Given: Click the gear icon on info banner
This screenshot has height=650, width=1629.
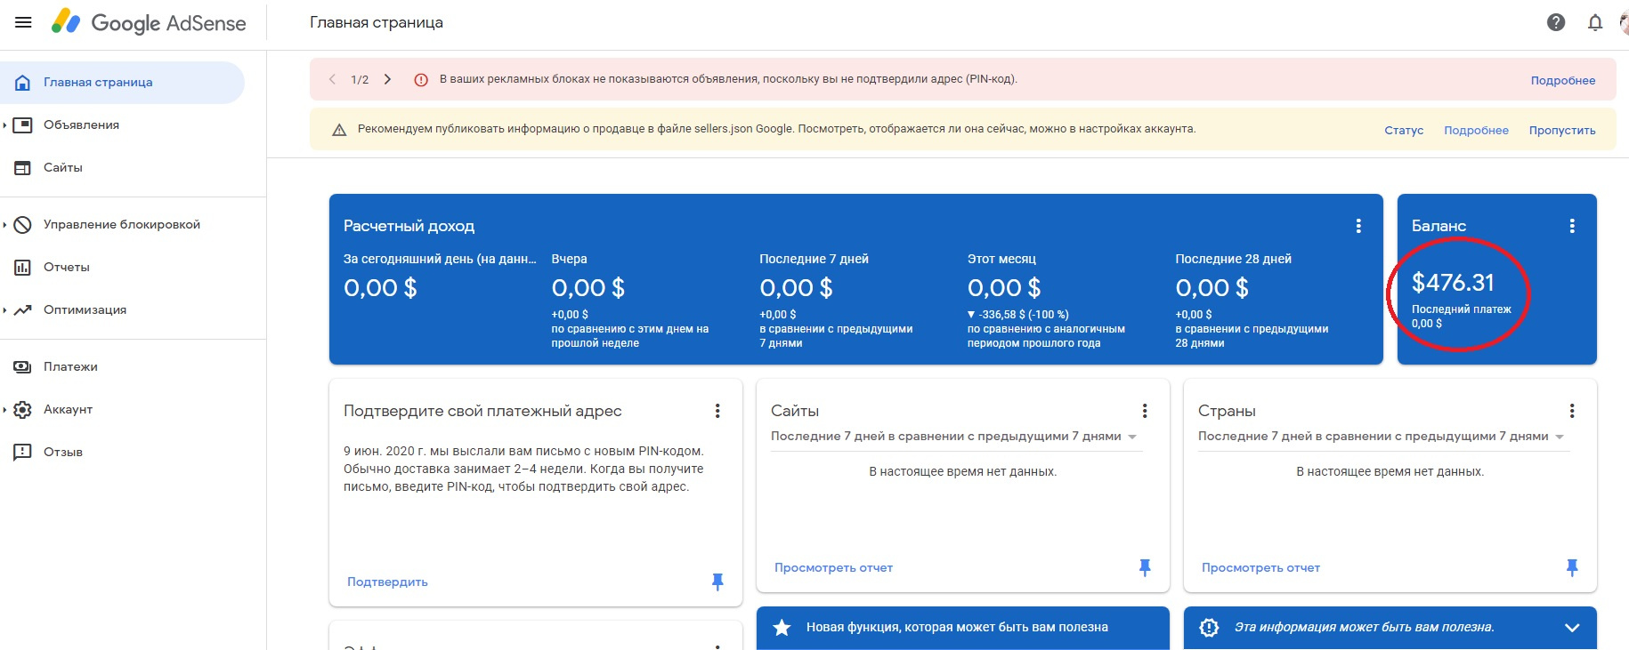Looking at the screenshot, I should (x=1209, y=628).
